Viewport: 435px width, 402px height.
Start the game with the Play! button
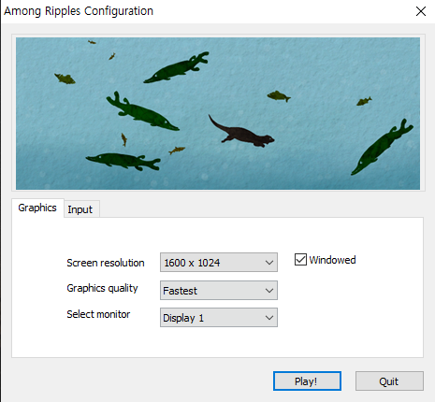click(307, 380)
